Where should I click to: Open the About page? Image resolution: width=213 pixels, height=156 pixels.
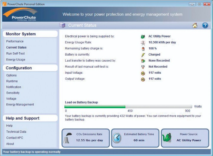pyautogui.click(x=10, y=144)
